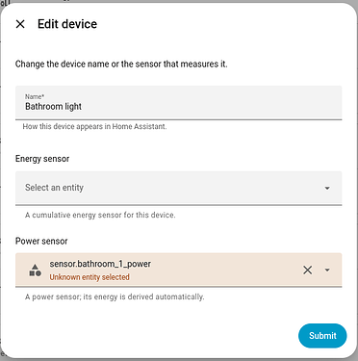The image size is (358, 361).
Task: Click the sensor.bathroom_1_power entity text
Action: click(x=100, y=264)
